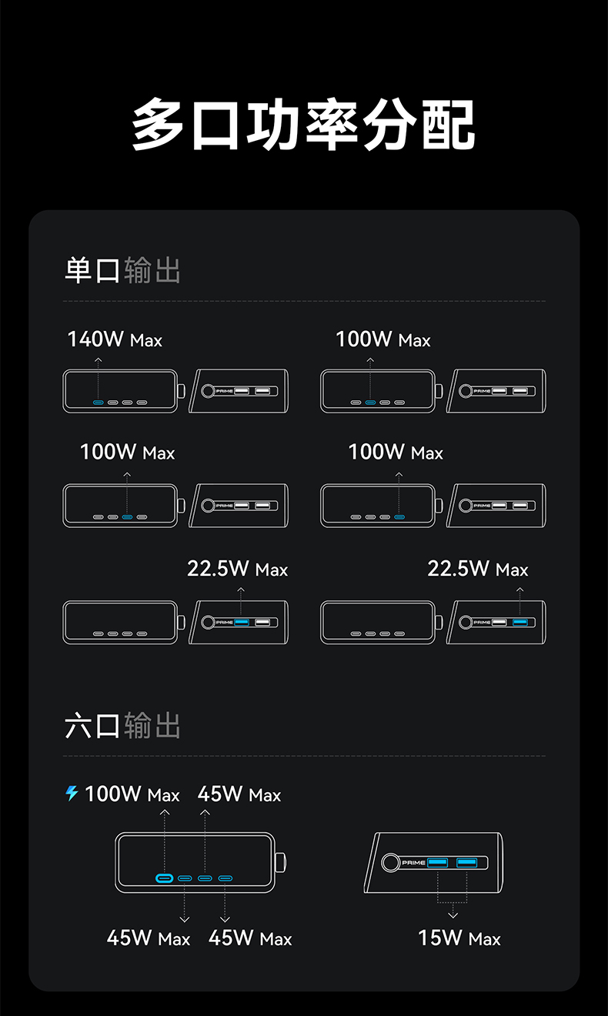Click the round button beside PRIME above 15W Max
608x1016 pixels.
[x=391, y=863]
